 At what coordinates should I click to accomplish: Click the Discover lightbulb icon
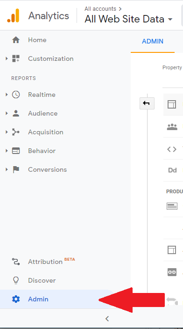coord(16,280)
